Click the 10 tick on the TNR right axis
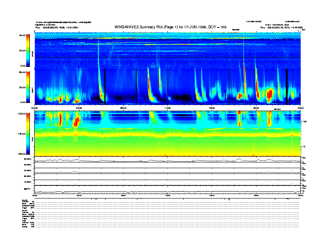 point(304,147)
